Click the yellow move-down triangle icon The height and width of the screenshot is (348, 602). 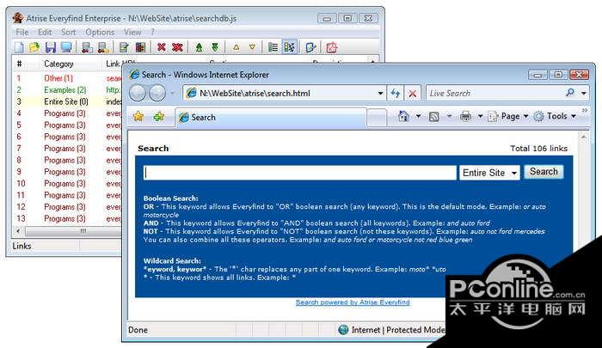pyautogui.click(x=252, y=47)
